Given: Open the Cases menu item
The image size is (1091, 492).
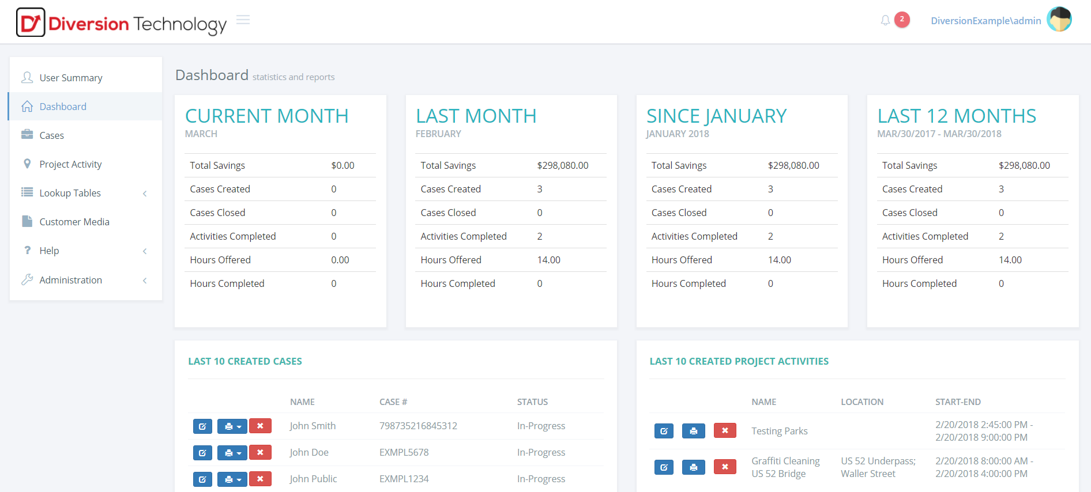Looking at the screenshot, I should [52, 135].
